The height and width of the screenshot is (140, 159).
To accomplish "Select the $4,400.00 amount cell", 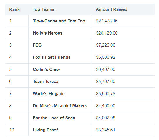I will pos(123,106).
